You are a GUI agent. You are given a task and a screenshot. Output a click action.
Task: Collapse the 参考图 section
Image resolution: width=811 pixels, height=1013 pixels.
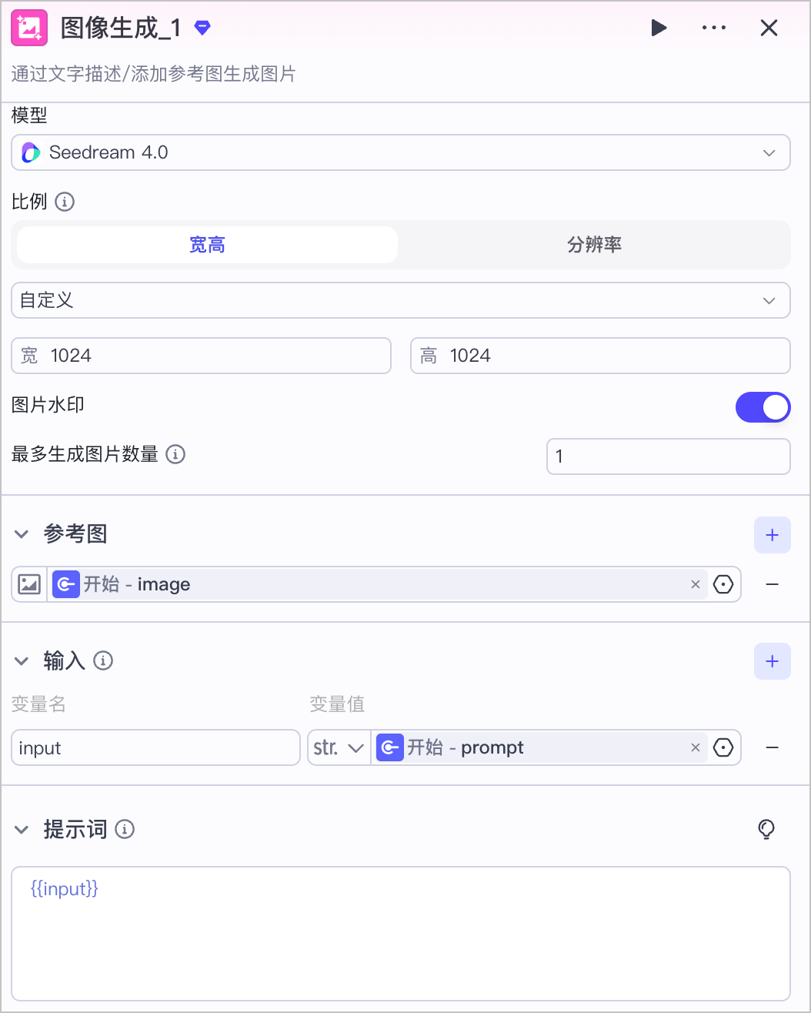22,534
